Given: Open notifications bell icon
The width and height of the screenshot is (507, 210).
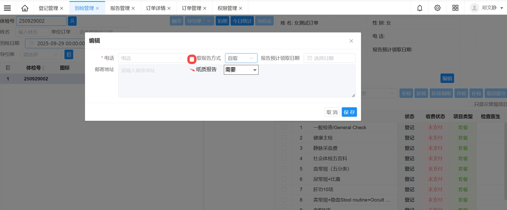Looking at the screenshot, I should tap(420, 8).
